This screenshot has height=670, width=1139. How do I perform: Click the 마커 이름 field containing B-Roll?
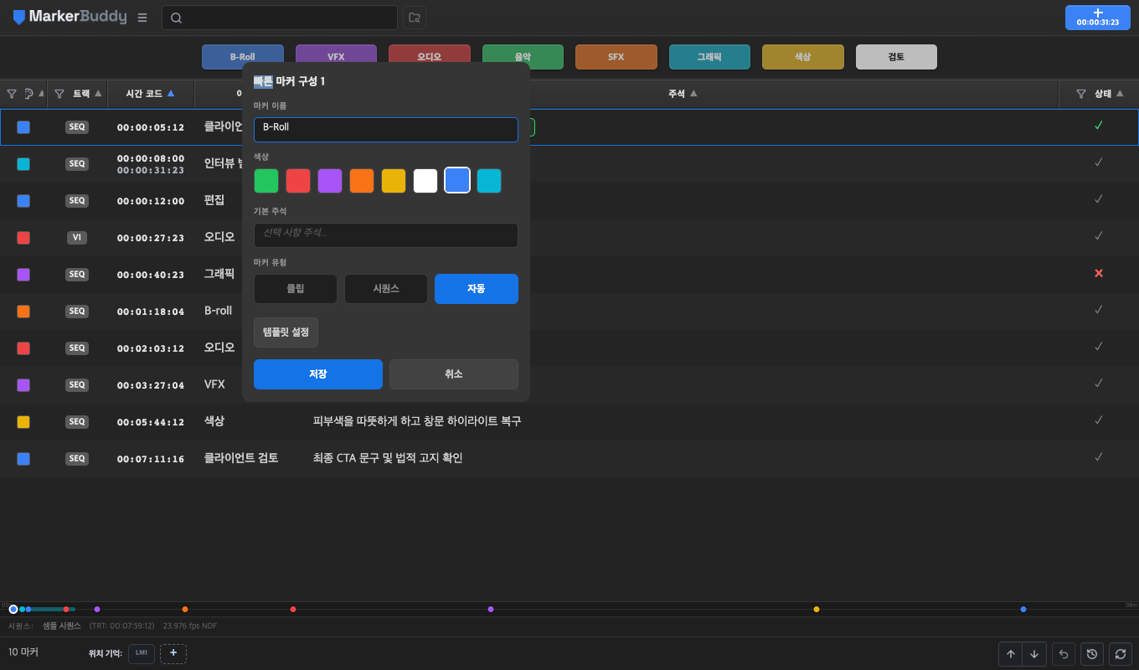386,129
